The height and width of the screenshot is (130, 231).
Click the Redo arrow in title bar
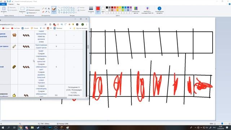coord(10,1)
